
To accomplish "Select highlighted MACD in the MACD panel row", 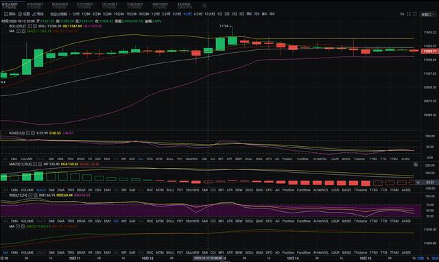I will 41,190.
